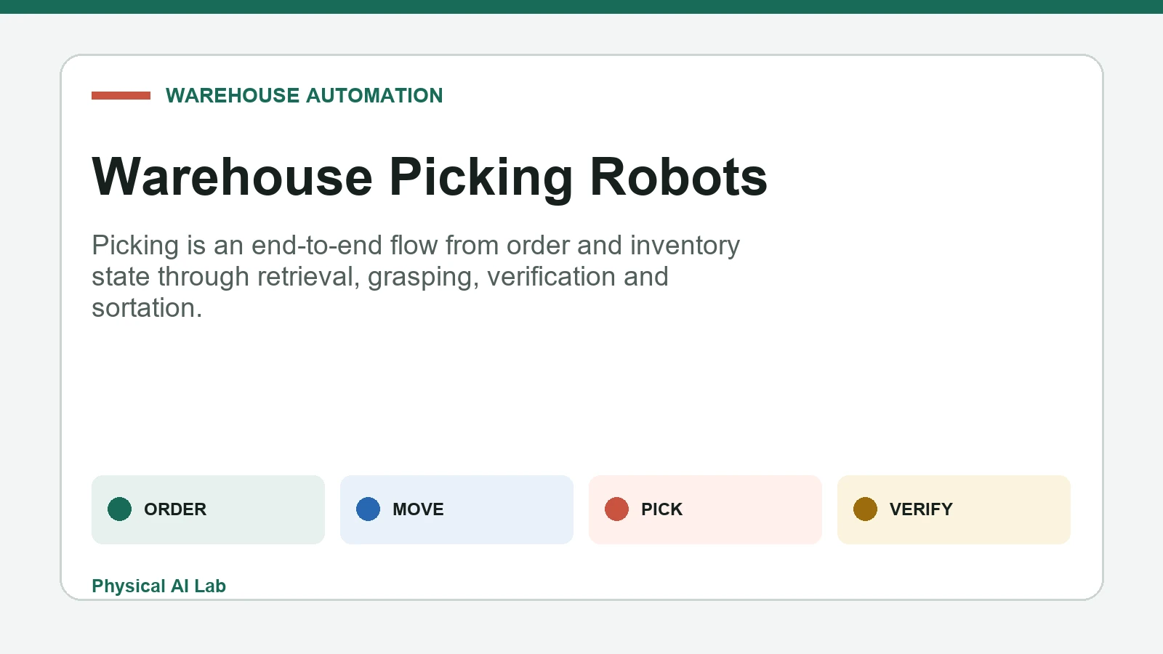Click the subtitle line starting with Picking is

pos(416,246)
